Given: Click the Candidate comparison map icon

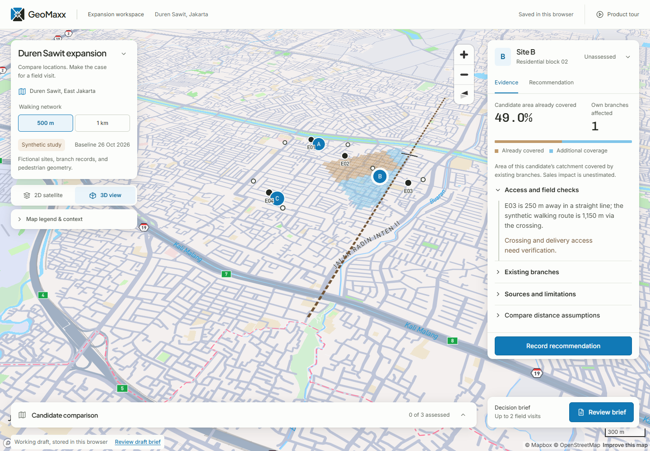Looking at the screenshot, I should tap(22, 415).
